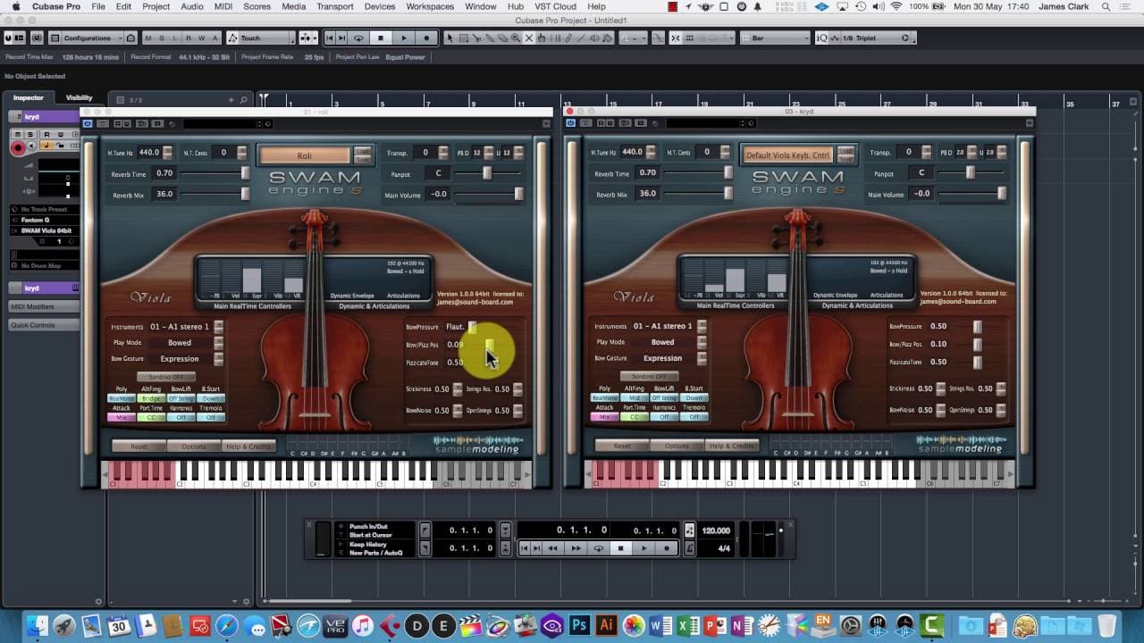Open the MIDI menu
The image size is (1144, 643).
223,6
